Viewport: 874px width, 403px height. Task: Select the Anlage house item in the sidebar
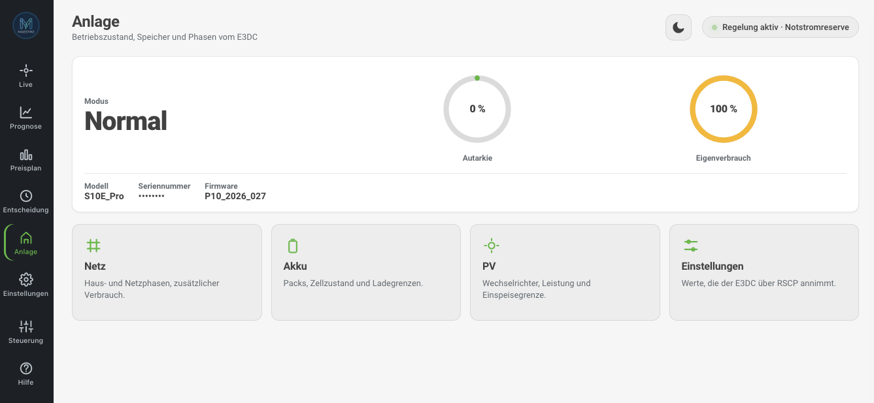click(x=26, y=243)
